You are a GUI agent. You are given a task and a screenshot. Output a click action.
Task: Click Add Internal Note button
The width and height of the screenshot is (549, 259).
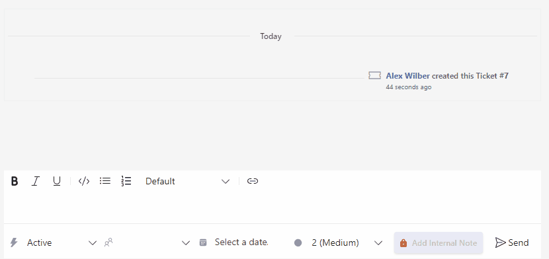[439, 243]
